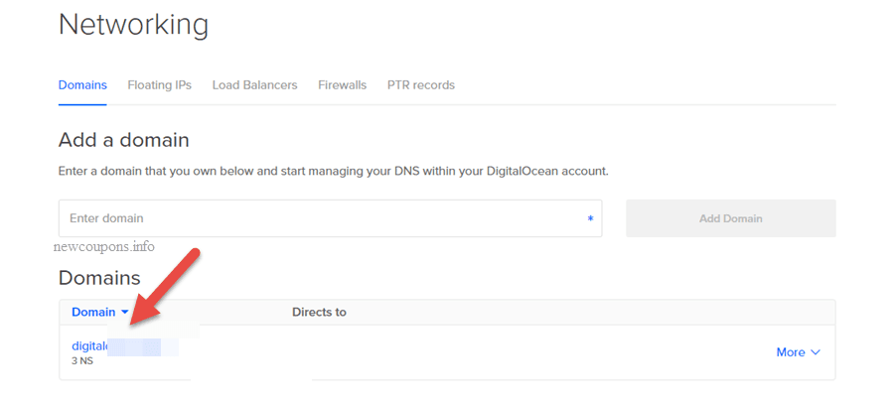This screenshot has width=894, height=406.
Task: Sort by the Domain column header
Action: click(93, 312)
